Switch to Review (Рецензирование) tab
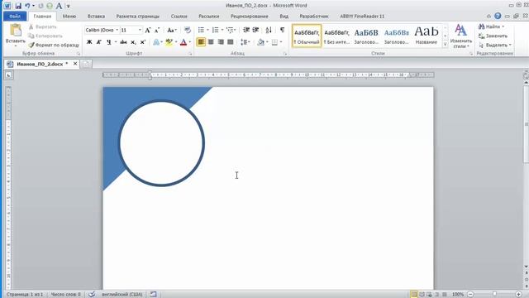 (250, 17)
